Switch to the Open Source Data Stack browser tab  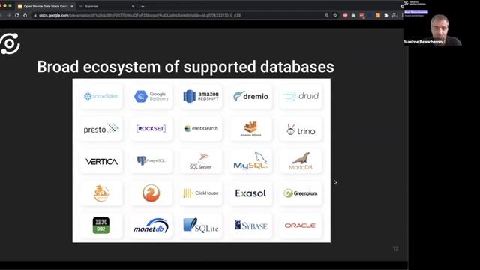(x=45, y=6)
